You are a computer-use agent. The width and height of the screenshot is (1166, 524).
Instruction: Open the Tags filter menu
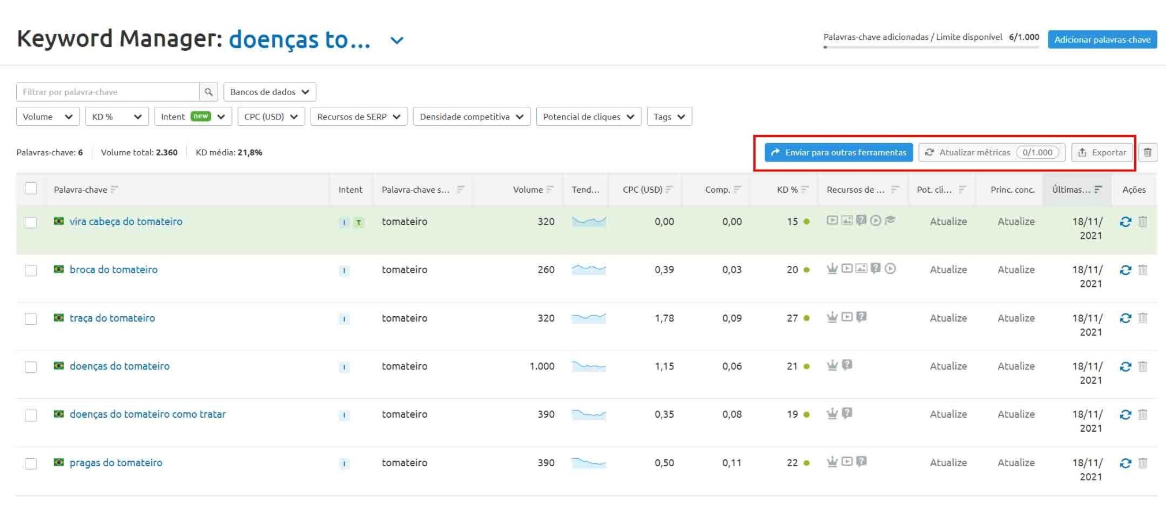coord(669,117)
